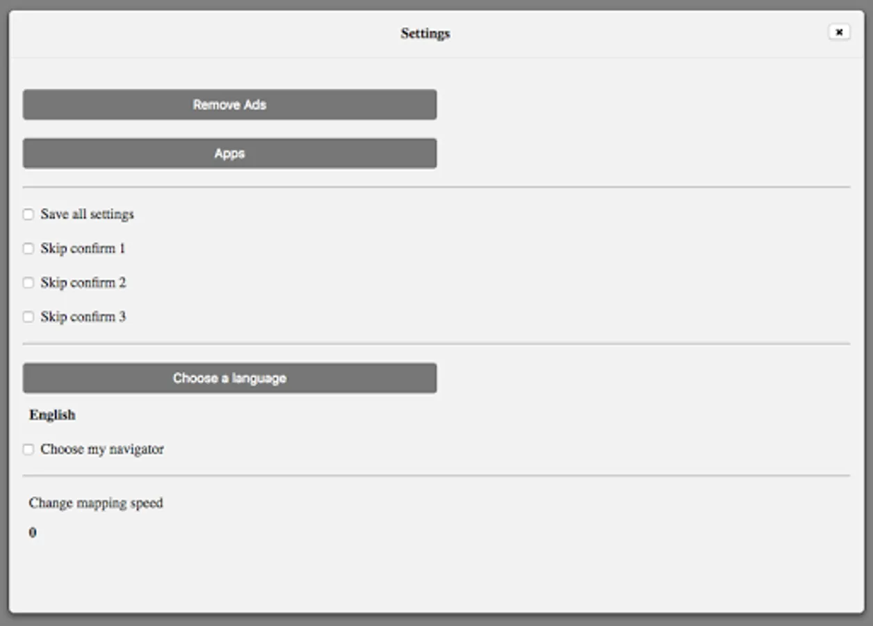Open the Choose a language selector
This screenshot has height=626, width=873.
[x=229, y=378]
